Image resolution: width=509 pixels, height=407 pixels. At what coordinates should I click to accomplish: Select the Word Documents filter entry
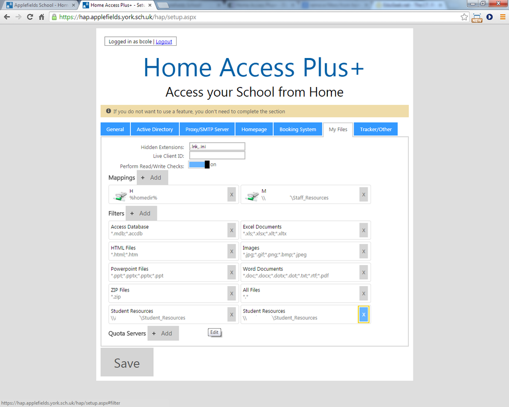[x=305, y=272]
